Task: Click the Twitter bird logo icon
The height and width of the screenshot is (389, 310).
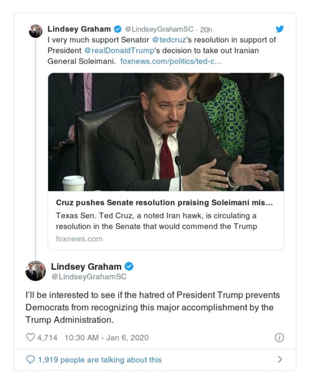Action: point(279,29)
